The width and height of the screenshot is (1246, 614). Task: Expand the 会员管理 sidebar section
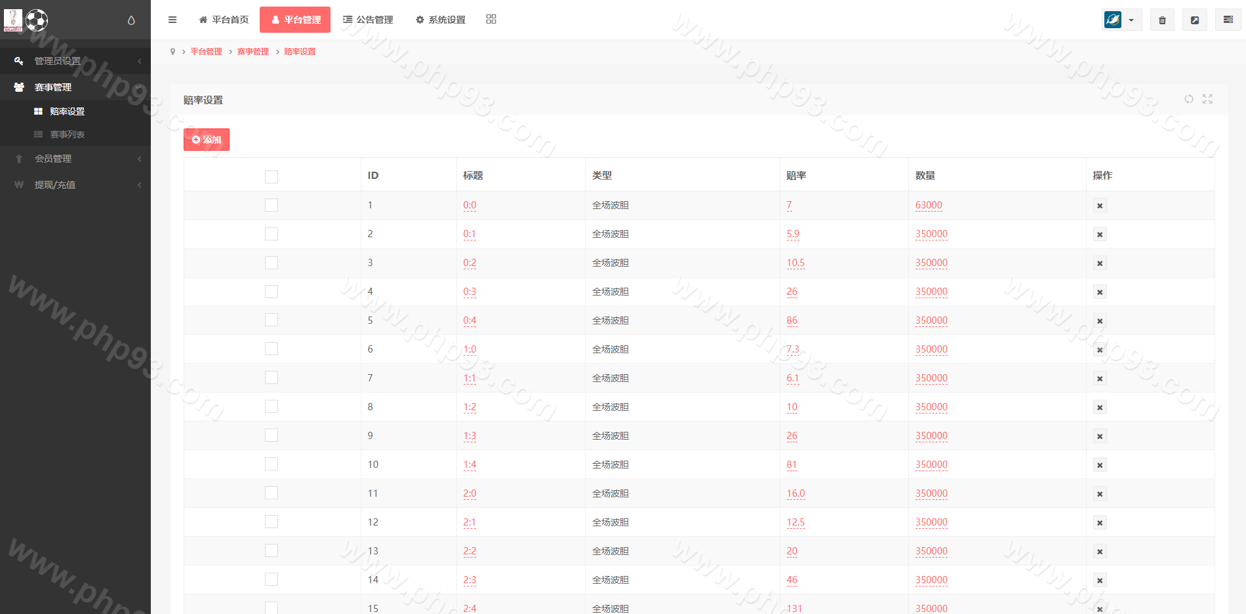pos(75,159)
